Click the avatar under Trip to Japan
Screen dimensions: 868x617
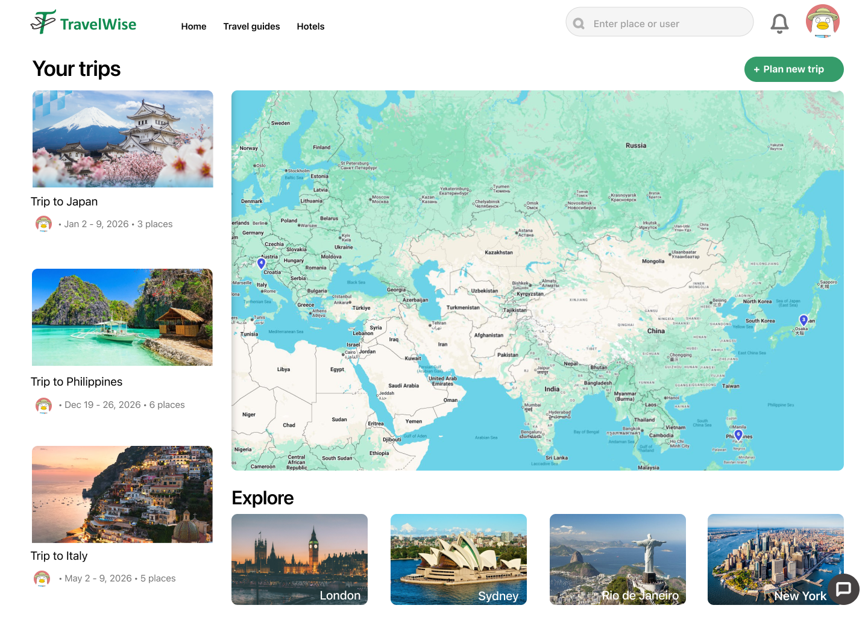43,224
